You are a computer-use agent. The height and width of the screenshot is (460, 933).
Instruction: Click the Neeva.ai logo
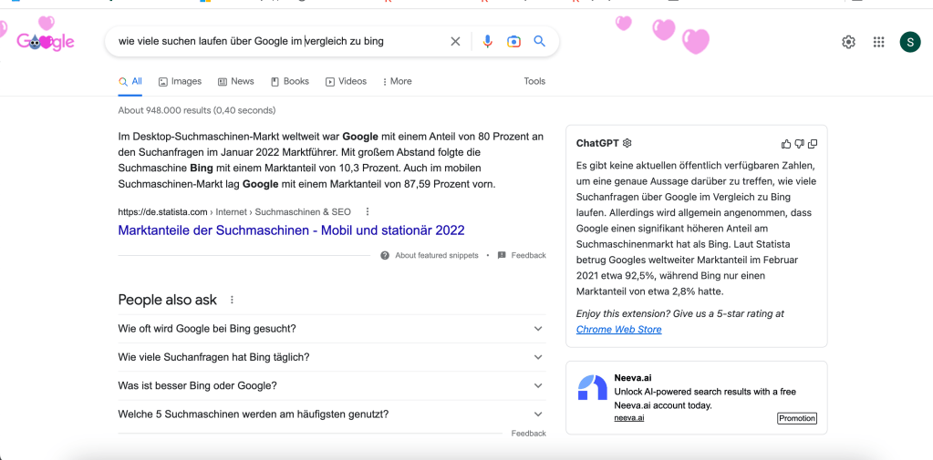coord(592,387)
